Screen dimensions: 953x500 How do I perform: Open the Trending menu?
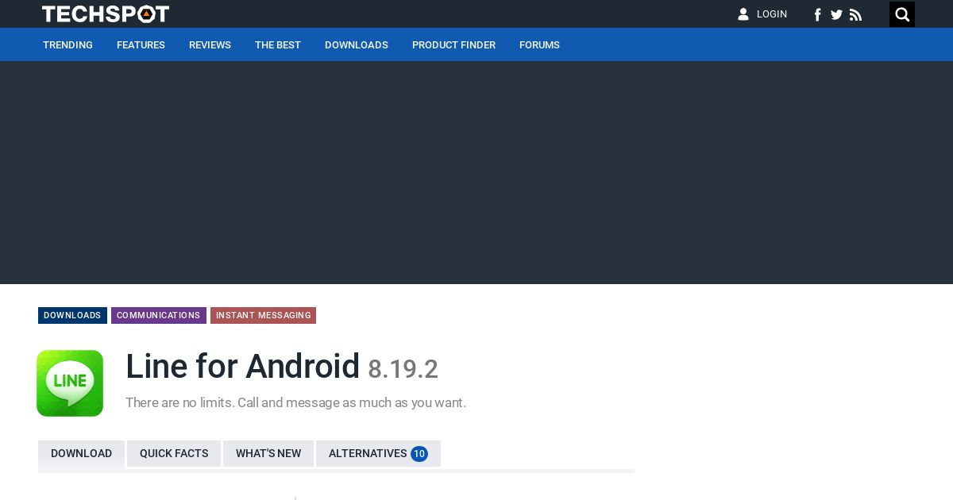[68, 45]
